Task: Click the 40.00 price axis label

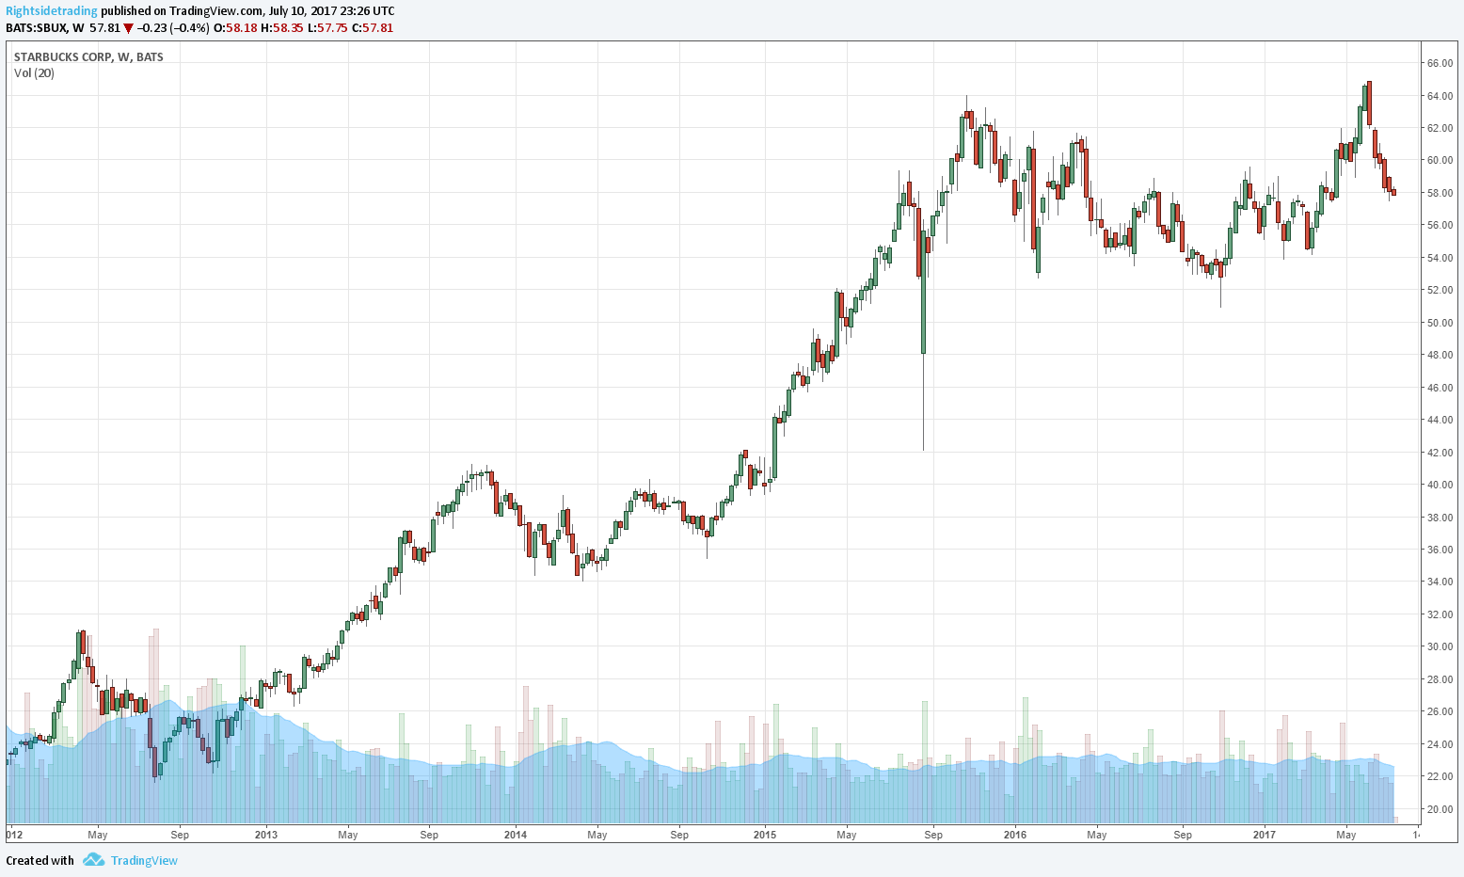Action: point(1440,485)
